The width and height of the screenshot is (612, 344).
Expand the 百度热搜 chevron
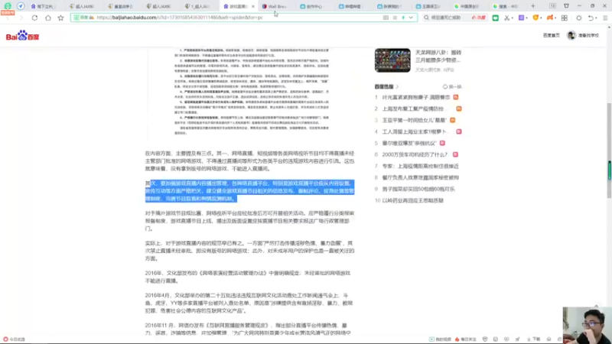click(x=397, y=86)
